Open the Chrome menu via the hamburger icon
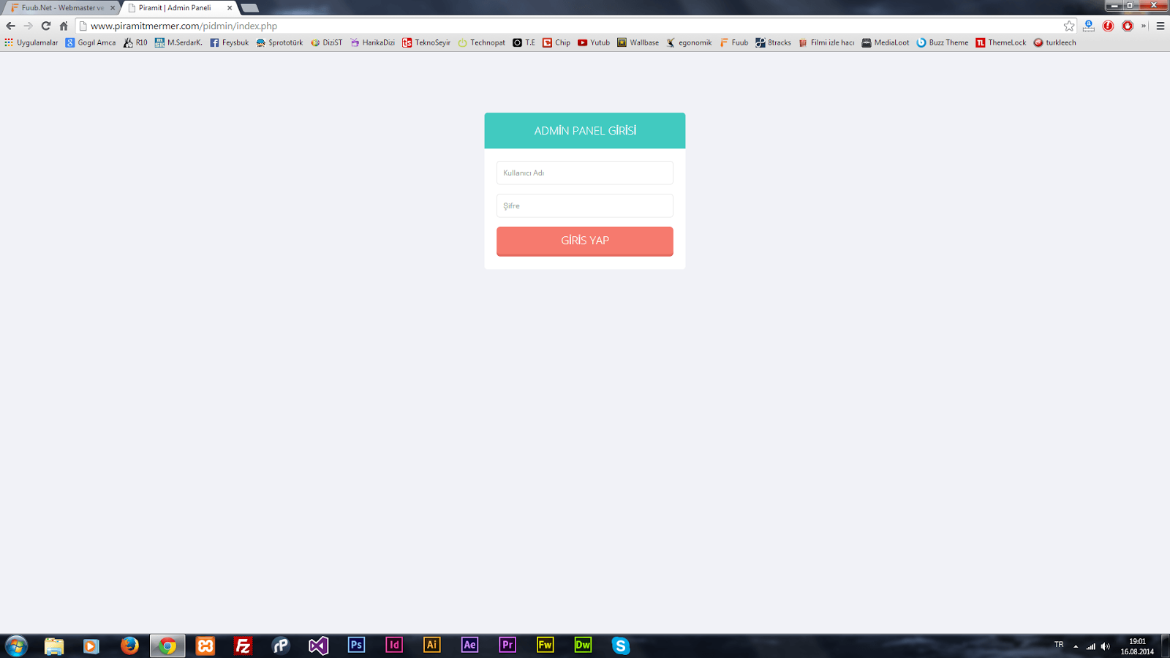Image resolution: width=1170 pixels, height=658 pixels. point(1160,25)
